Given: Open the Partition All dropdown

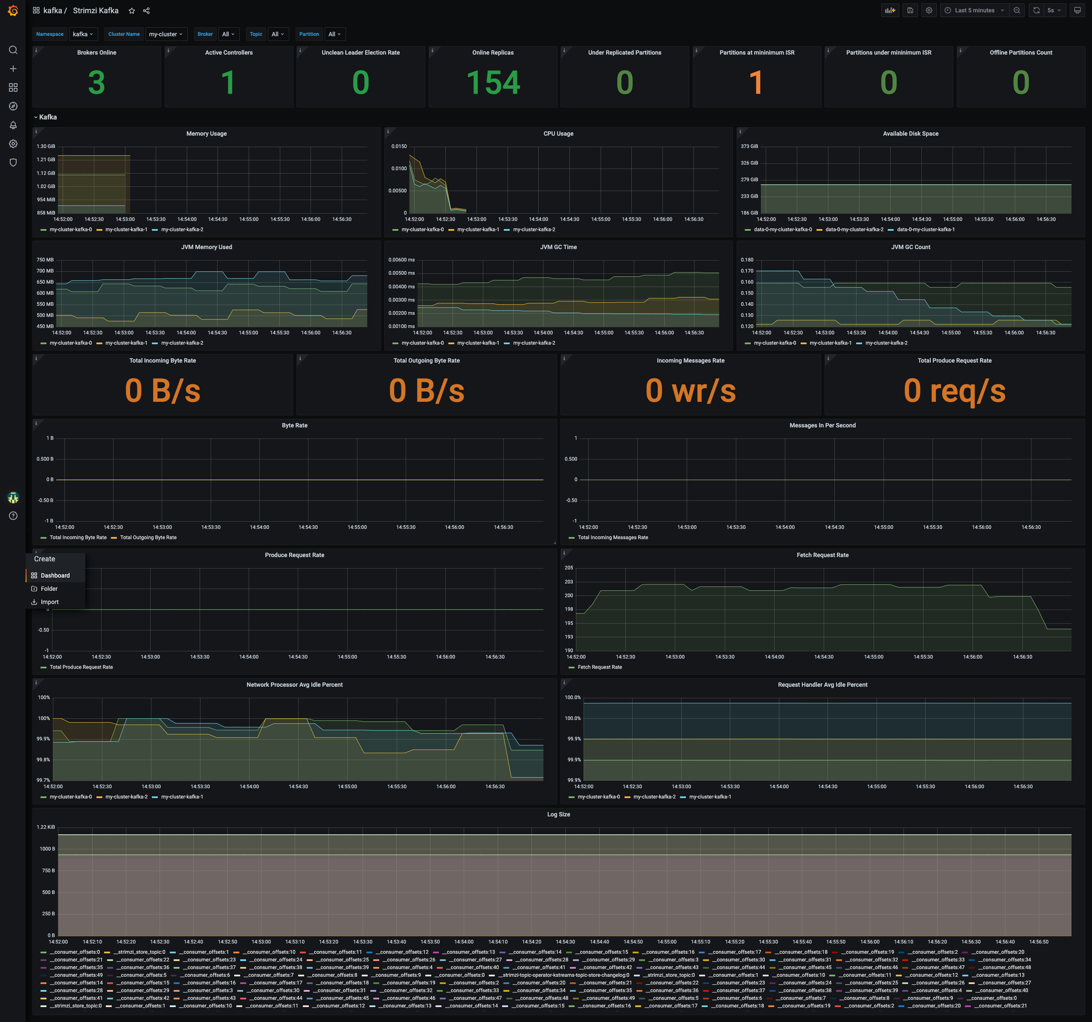Looking at the screenshot, I should 335,34.
